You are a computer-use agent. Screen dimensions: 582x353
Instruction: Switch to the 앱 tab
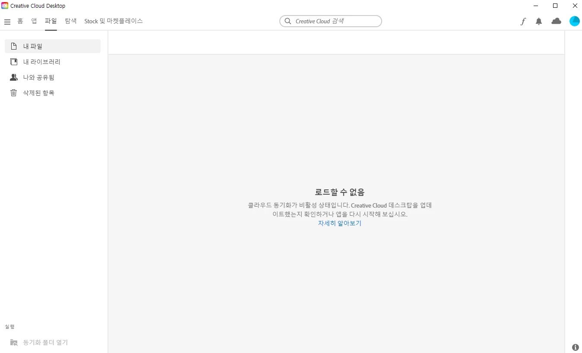coord(34,21)
